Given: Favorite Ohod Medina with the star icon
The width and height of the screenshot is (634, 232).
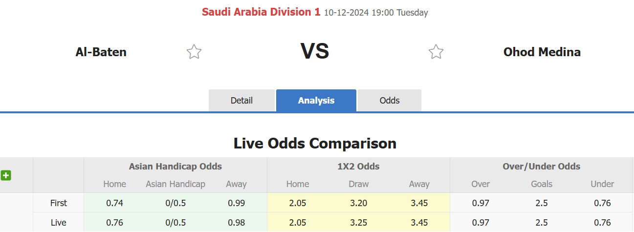Looking at the screenshot, I should 436,52.
